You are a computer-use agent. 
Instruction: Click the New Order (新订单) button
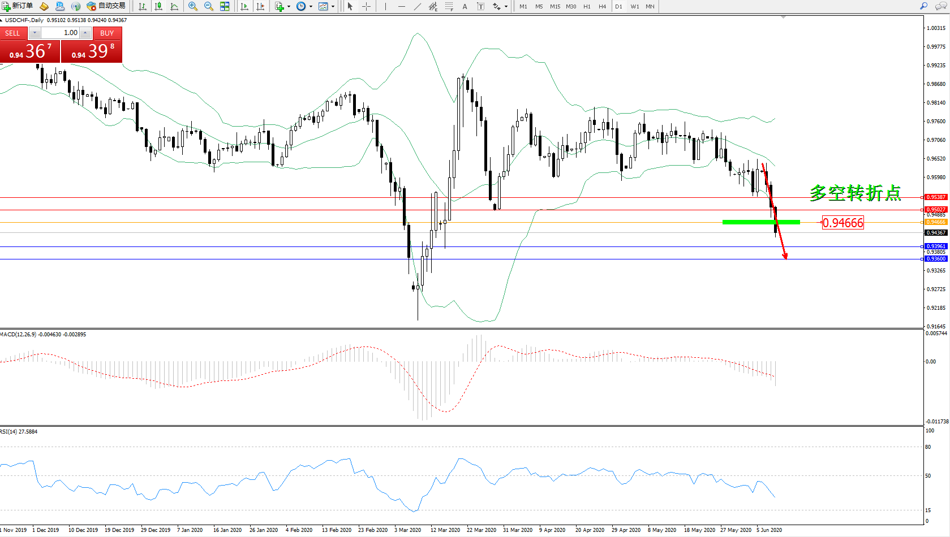click(x=18, y=6)
